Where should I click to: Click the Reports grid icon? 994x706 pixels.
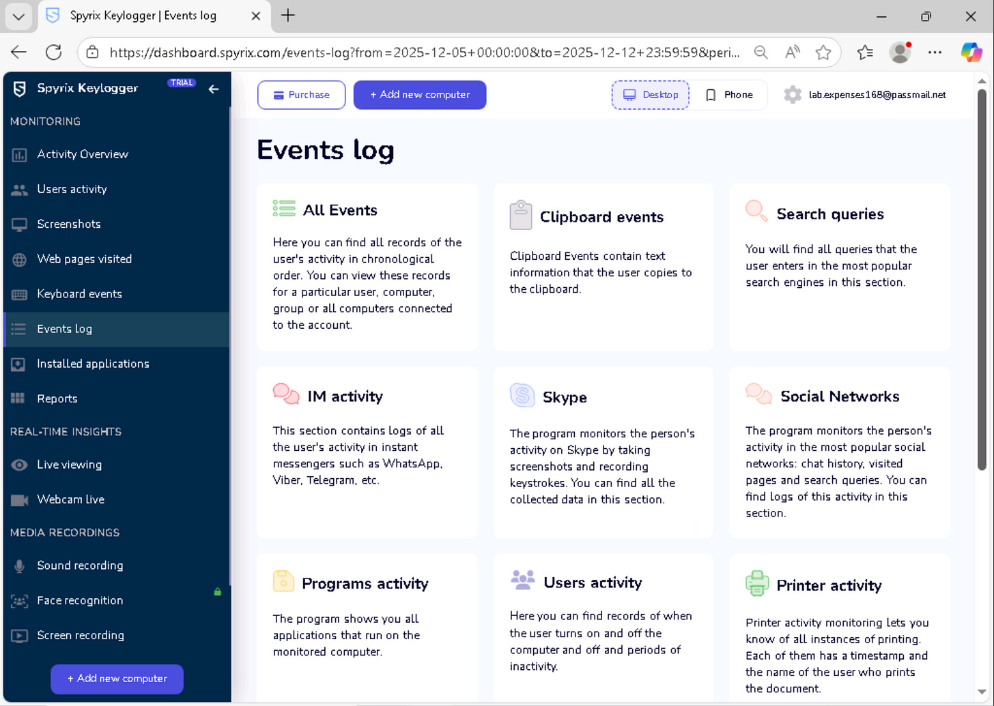click(18, 398)
